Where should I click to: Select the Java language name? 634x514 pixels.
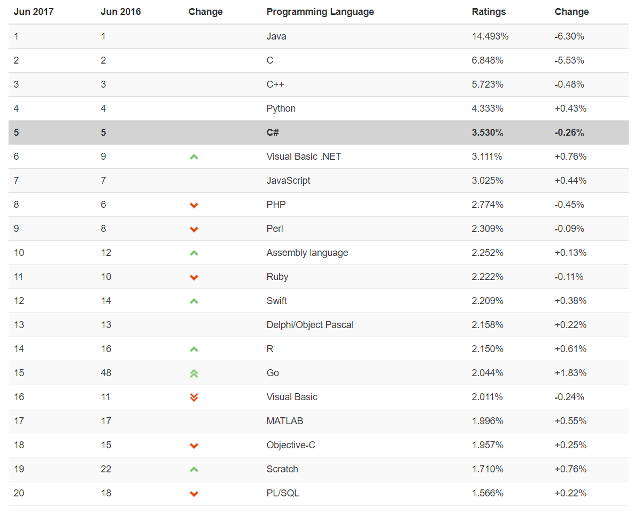pyautogui.click(x=276, y=36)
